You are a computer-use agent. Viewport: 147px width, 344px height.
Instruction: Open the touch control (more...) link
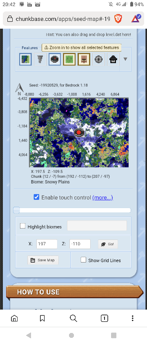pos(102,197)
